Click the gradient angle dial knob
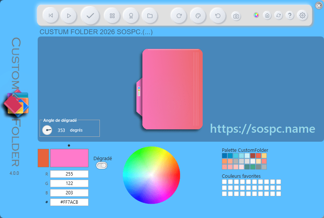This screenshot has height=218, width=324. pyautogui.click(x=47, y=130)
